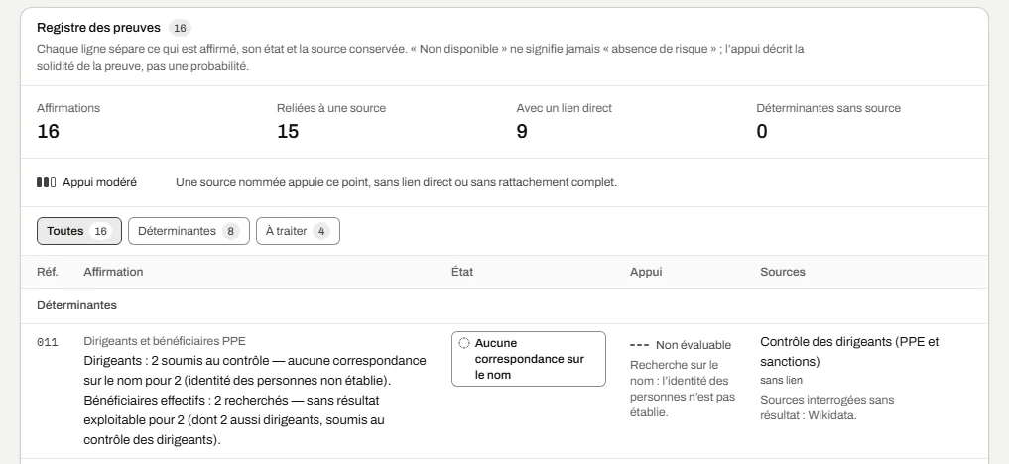Click the Déterminantes sans source value 0
Screen dimensions: 1009x464
[x=762, y=131]
